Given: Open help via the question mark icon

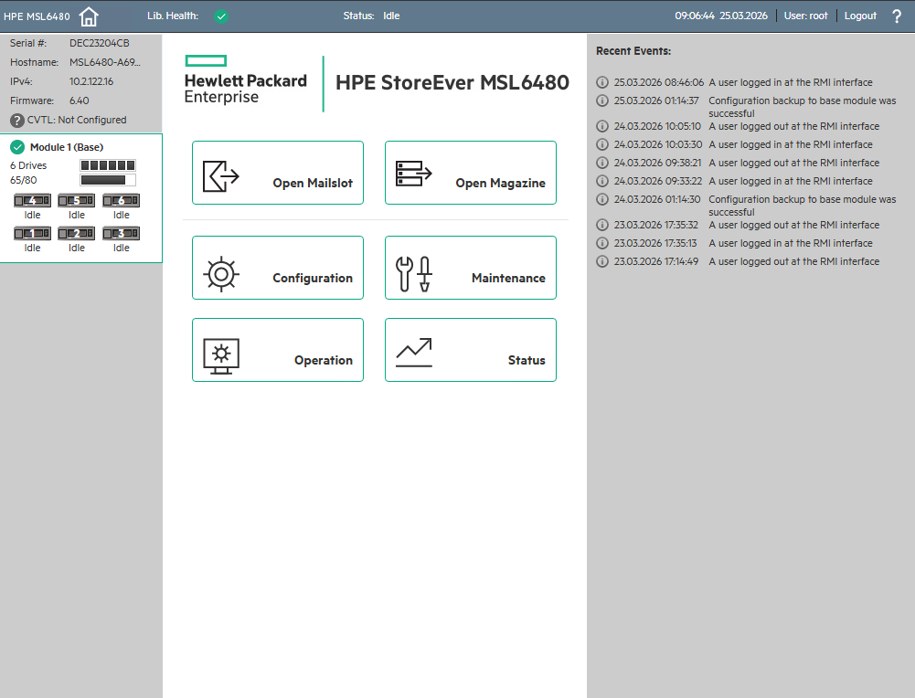Looking at the screenshot, I should click(896, 16).
